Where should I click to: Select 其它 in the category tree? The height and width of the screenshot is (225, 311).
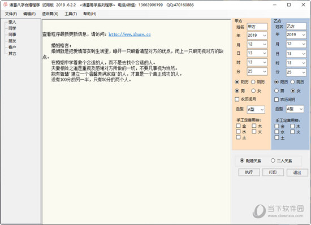point(12,54)
